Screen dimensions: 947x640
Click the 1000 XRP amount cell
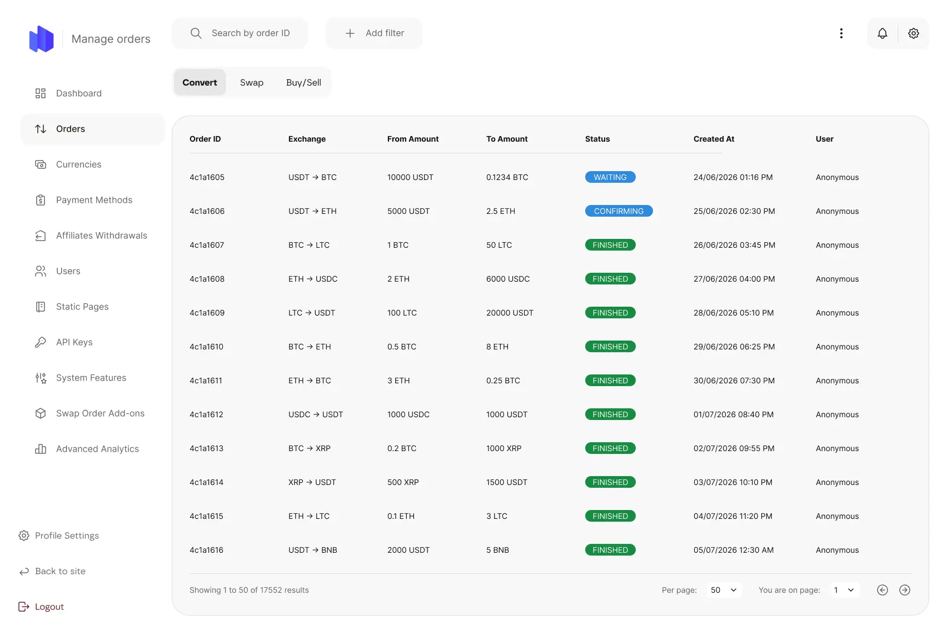point(504,448)
